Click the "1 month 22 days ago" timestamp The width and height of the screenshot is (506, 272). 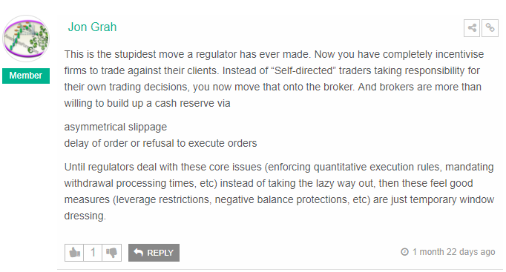453,252
